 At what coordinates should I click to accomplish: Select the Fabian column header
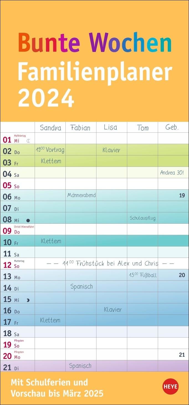tap(80, 128)
